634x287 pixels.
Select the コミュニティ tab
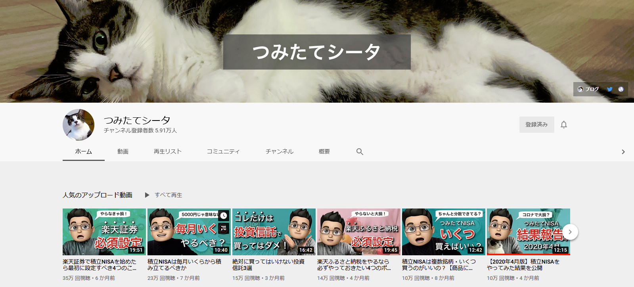(223, 151)
